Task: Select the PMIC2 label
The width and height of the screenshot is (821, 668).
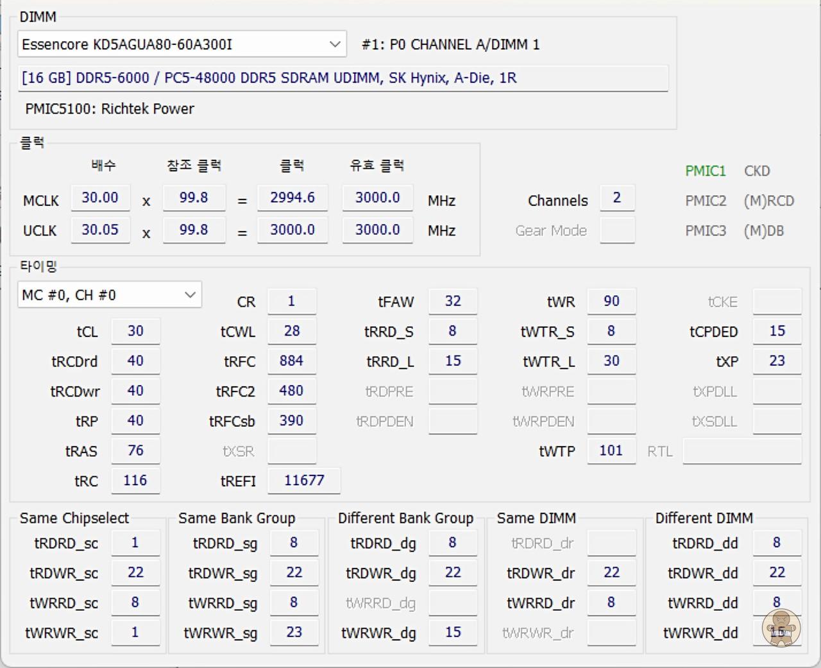Action: (x=706, y=201)
